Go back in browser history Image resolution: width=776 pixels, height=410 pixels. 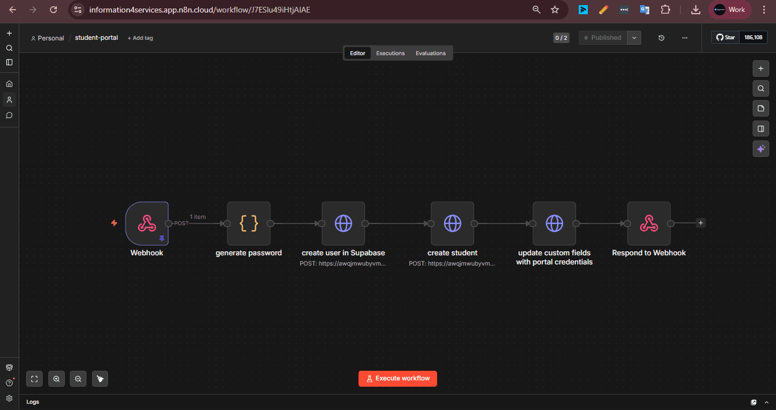pos(13,10)
